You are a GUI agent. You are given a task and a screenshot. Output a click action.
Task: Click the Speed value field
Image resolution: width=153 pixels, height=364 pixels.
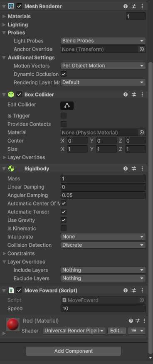103,309
